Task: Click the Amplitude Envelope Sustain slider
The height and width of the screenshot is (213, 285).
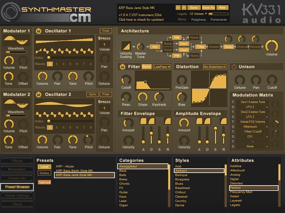Action: click(216, 135)
